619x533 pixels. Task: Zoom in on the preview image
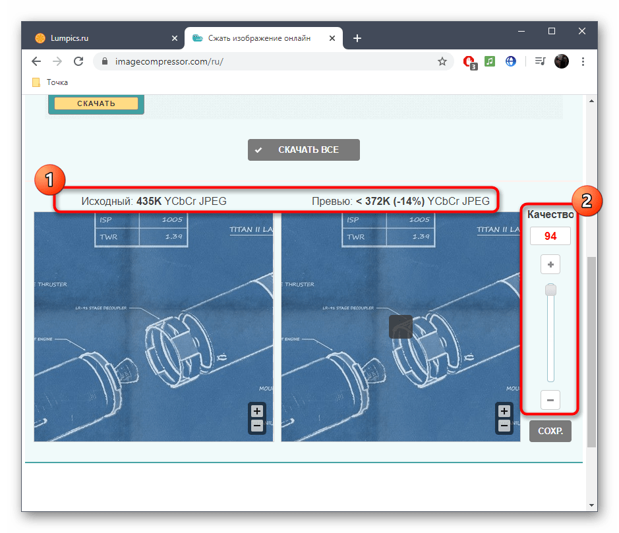pyautogui.click(x=504, y=412)
